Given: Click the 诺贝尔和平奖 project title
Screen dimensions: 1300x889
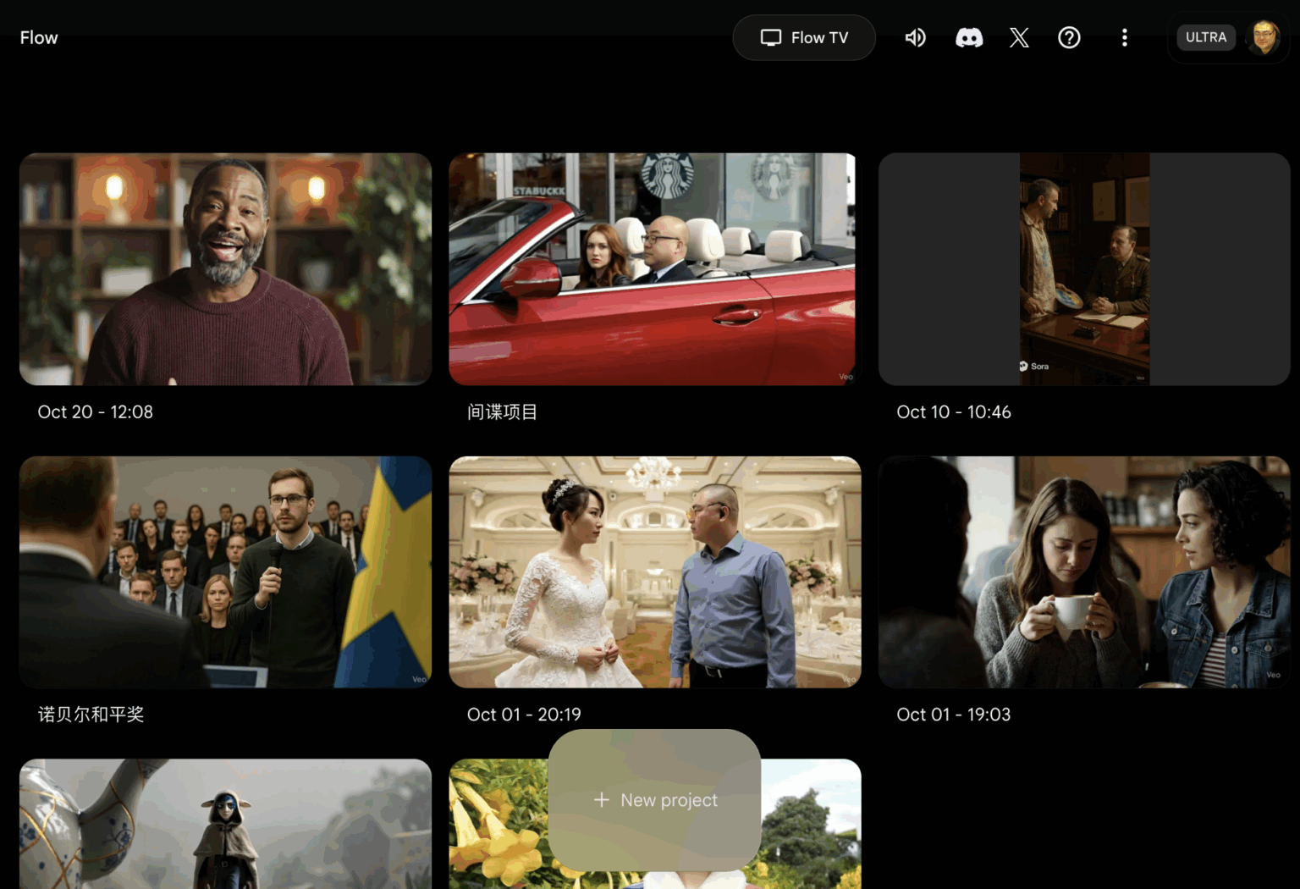Looking at the screenshot, I should coord(91,715).
